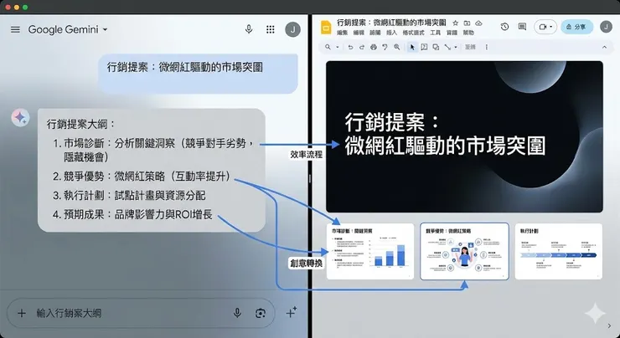The image size is (620, 338).
Task: Open the 工具 menu in Slides
Action: [x=436, y=33]
